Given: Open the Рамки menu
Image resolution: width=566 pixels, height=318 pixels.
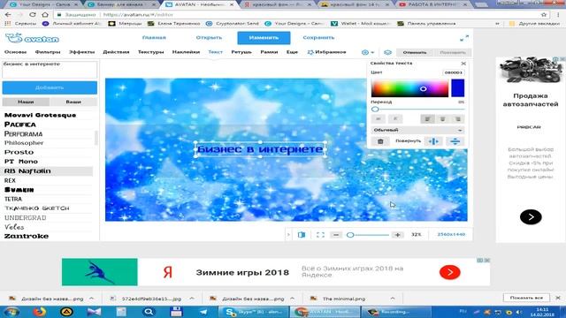Looking at the screenshot, I should (x=269, y=52).
